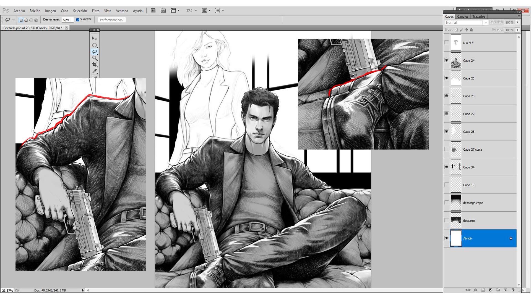The height and width of the screenshot is (298, 531).
Task: Create a new layer group
Action: 498,290
